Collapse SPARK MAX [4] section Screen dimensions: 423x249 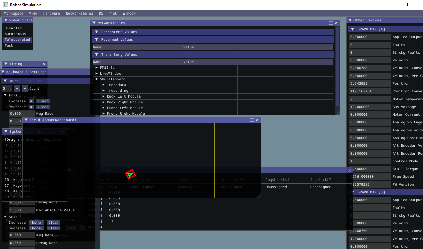tap(353, 29)
